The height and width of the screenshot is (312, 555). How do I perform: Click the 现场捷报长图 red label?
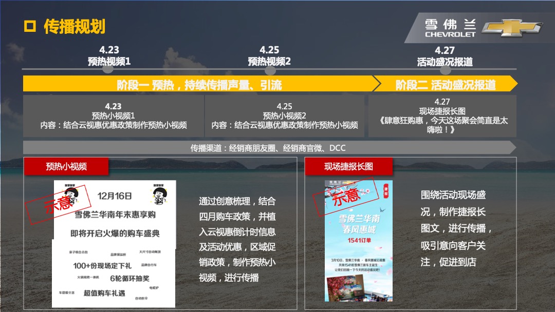(348, 166)
